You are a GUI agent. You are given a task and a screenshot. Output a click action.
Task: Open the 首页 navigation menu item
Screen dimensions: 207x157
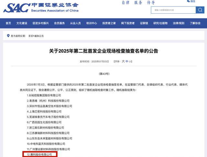point(8,23)
